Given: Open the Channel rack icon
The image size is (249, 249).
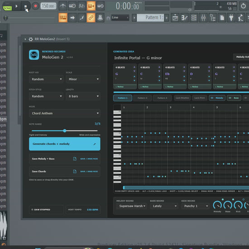Looking at the screenshot, I should point(194,18).
